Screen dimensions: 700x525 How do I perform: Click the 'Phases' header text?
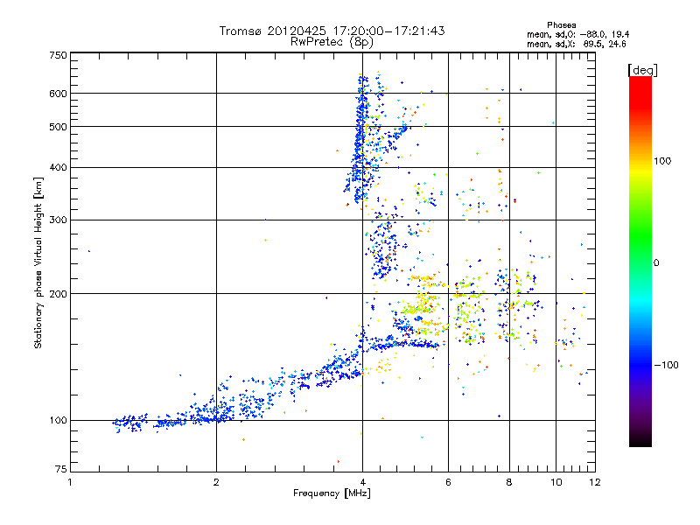point(562,25)
